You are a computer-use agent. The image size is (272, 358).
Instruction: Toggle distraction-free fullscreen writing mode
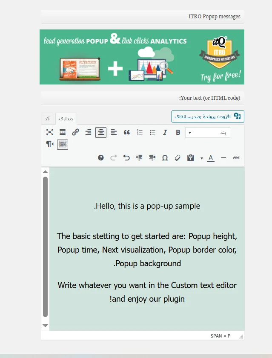click(50, 132)
